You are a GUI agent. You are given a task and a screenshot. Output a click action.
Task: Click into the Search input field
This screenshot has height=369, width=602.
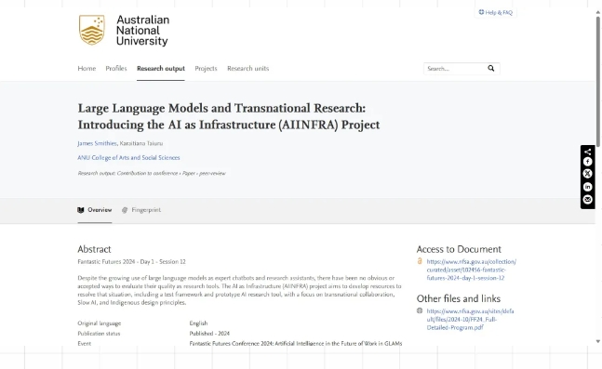(455, 68)
